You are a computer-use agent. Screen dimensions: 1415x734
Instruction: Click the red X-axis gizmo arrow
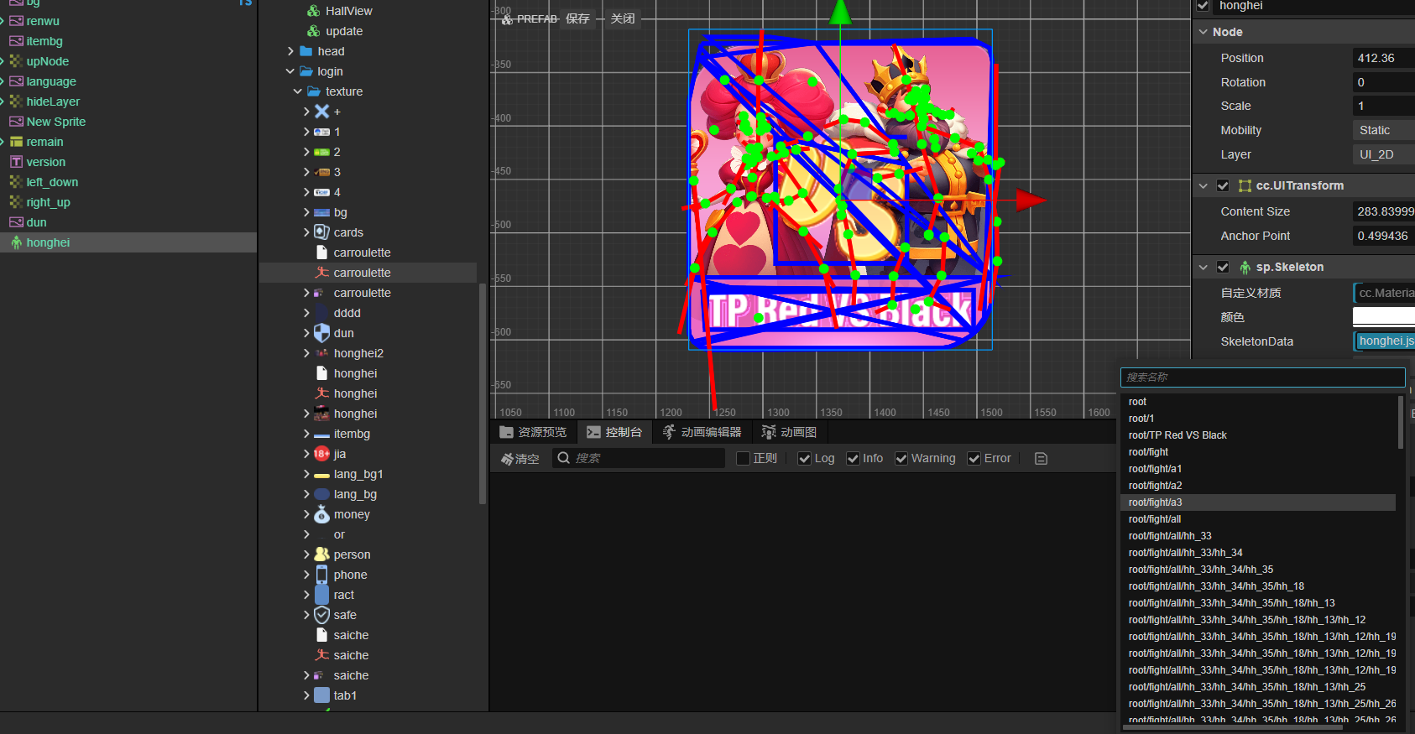1031,200
